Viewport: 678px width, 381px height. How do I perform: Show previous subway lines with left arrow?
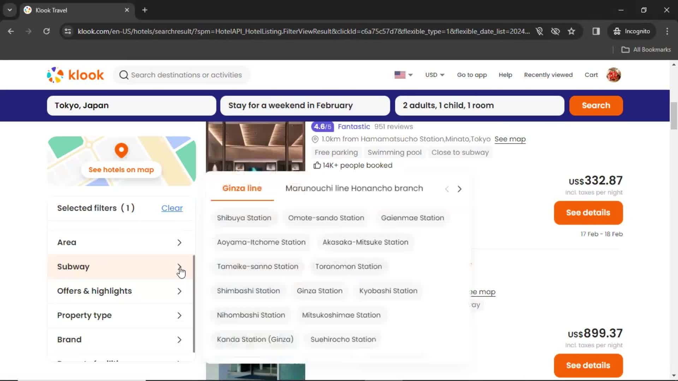pyautogui.click(x=447, y=189)
